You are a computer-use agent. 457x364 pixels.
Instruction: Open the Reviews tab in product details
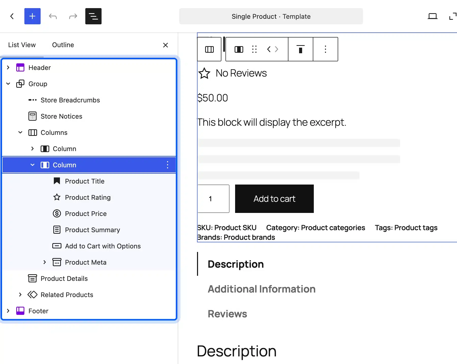(227, 314)
